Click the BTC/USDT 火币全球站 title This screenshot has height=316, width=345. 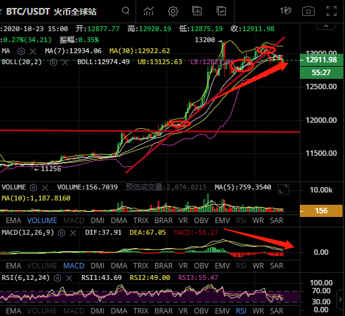point(51,12)
